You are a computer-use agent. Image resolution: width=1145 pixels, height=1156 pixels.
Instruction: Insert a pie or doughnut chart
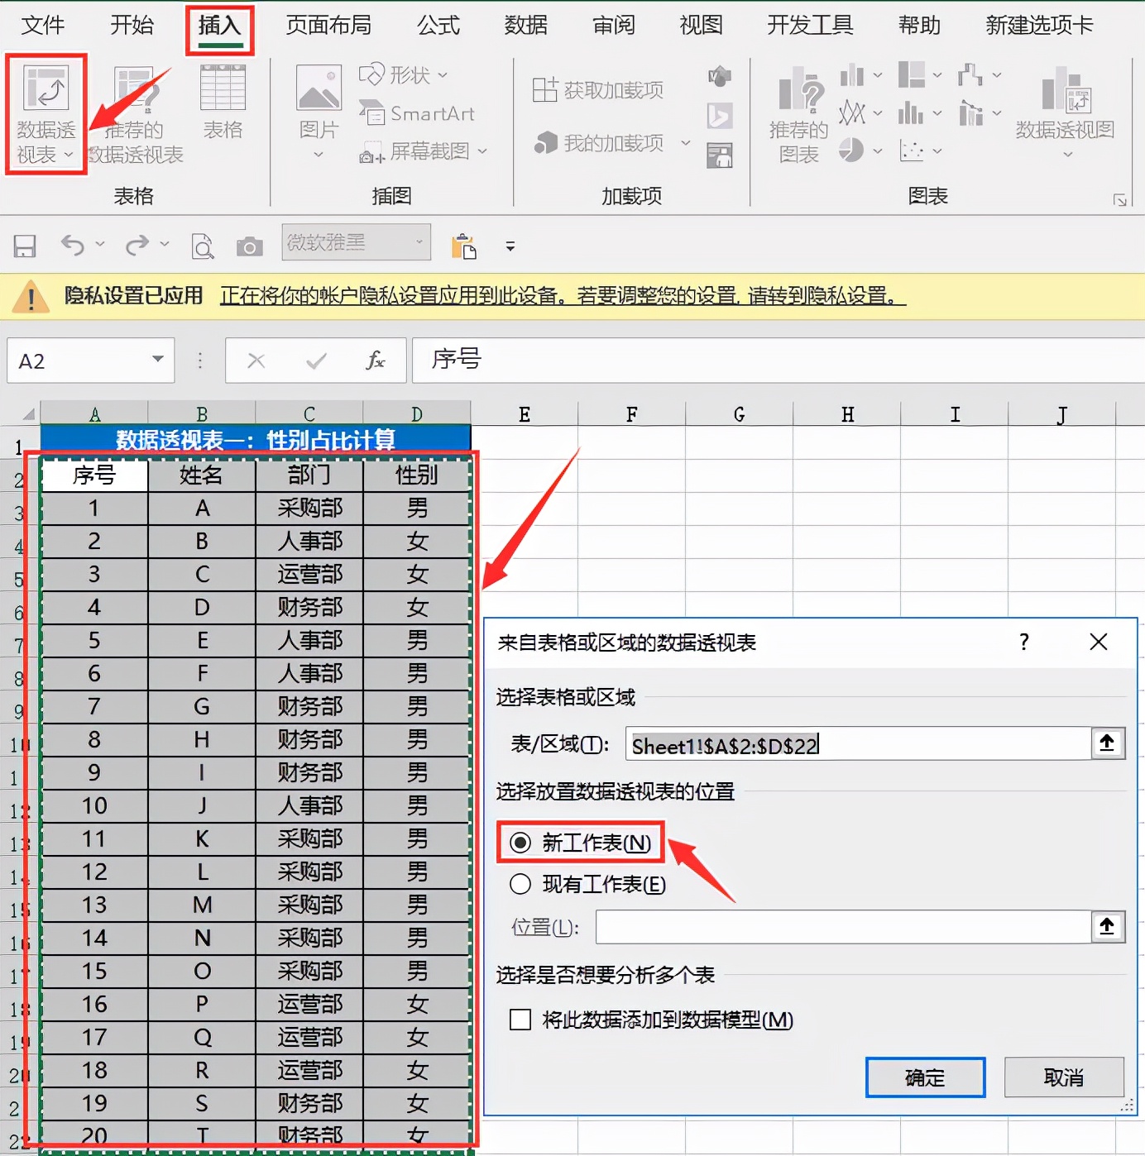[x=851, y=150]
